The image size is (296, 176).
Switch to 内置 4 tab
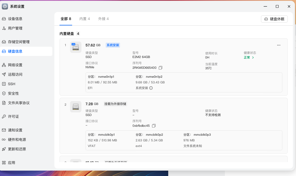click(84, 19)
